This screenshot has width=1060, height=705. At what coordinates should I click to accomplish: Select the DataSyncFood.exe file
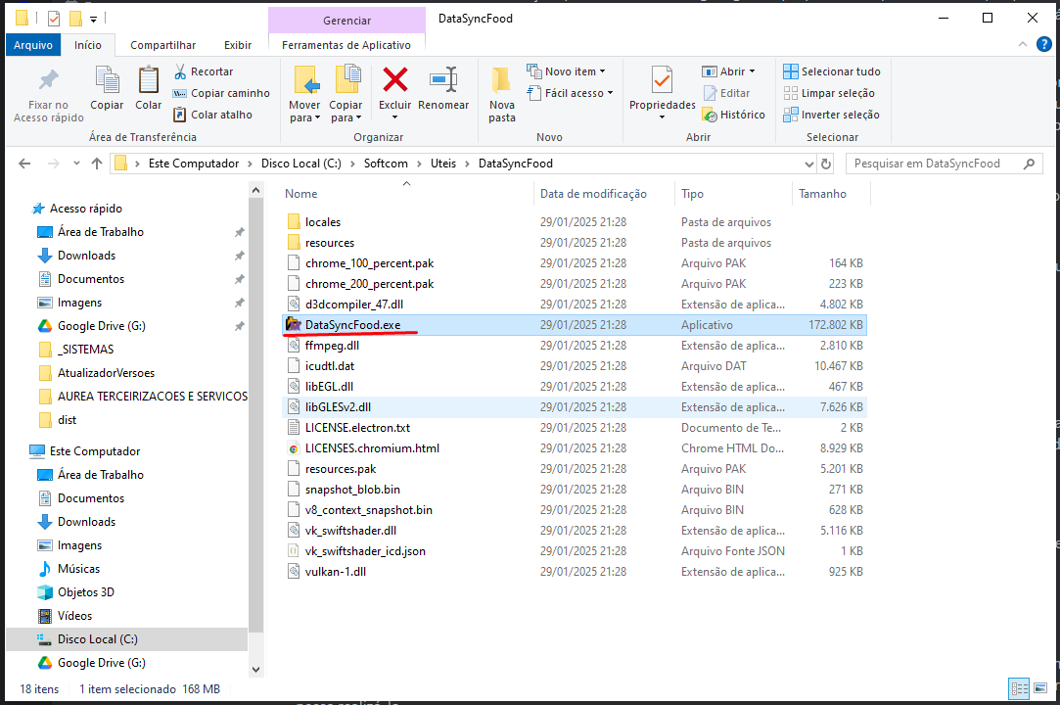tap(352, 324)
